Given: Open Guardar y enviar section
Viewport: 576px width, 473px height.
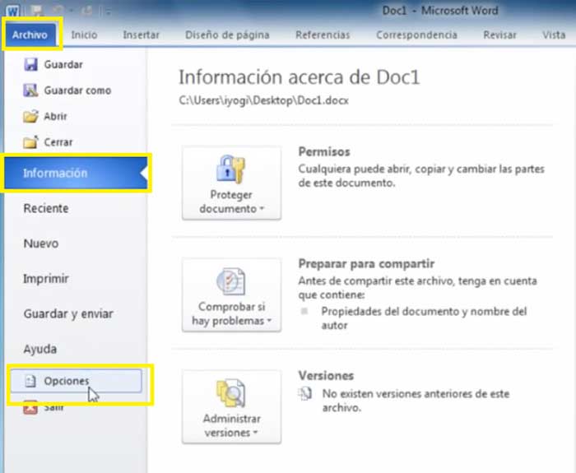Looking at the screenshot, I should 68,314.
